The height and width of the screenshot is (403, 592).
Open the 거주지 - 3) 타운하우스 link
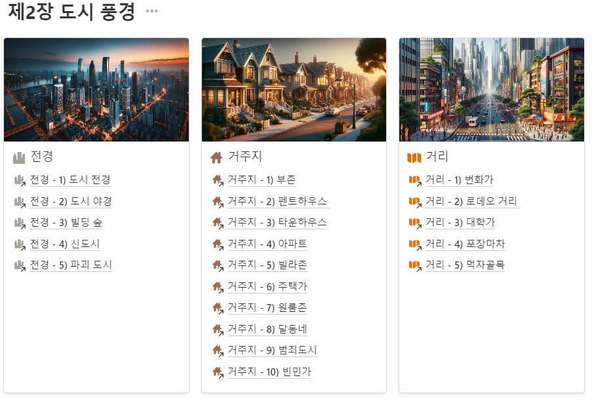(x=277, y=223)
